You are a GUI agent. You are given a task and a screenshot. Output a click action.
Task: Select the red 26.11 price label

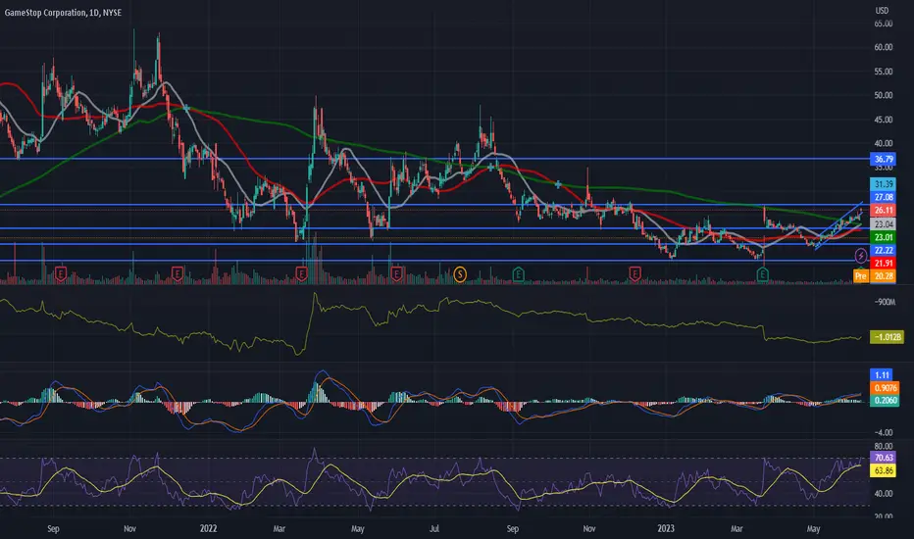point(883,211)
